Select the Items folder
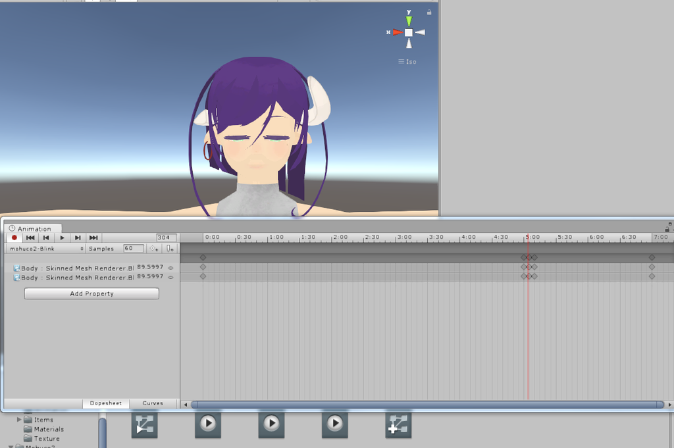This screenshot has width=674, height=448. pyautogui.click(x=38, y=420)
